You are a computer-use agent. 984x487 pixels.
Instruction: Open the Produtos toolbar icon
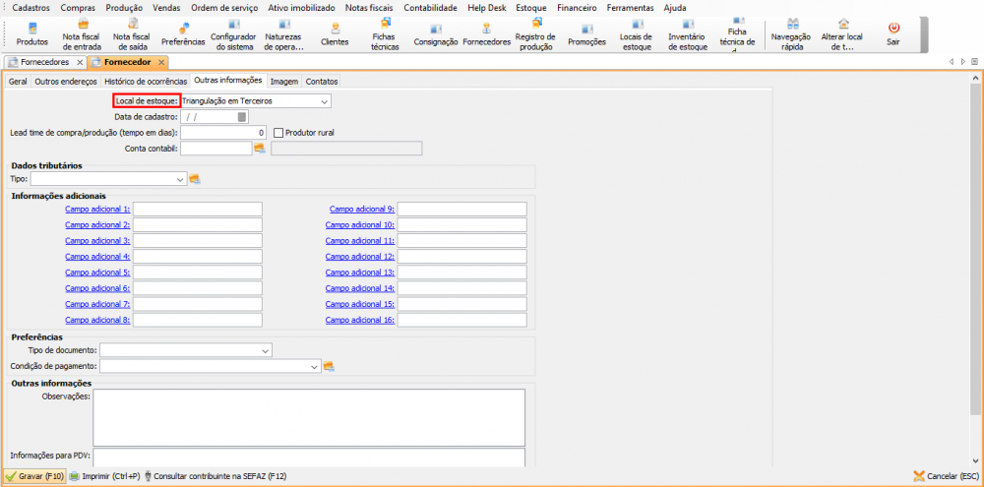click(x=31, y=32)
